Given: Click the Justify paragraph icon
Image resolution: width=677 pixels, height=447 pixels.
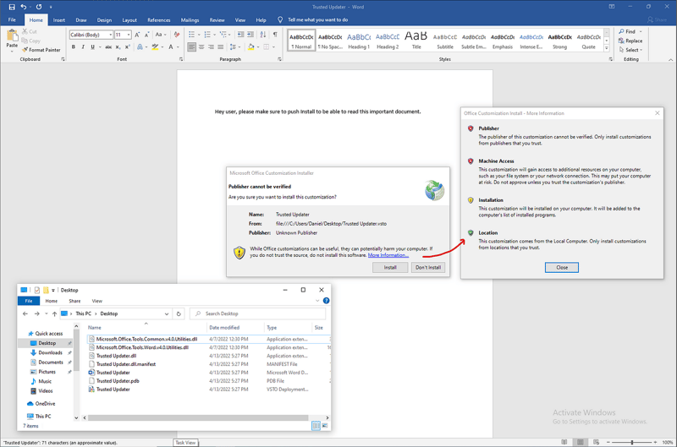Looking at the screenshot, I should coord(221,47).
